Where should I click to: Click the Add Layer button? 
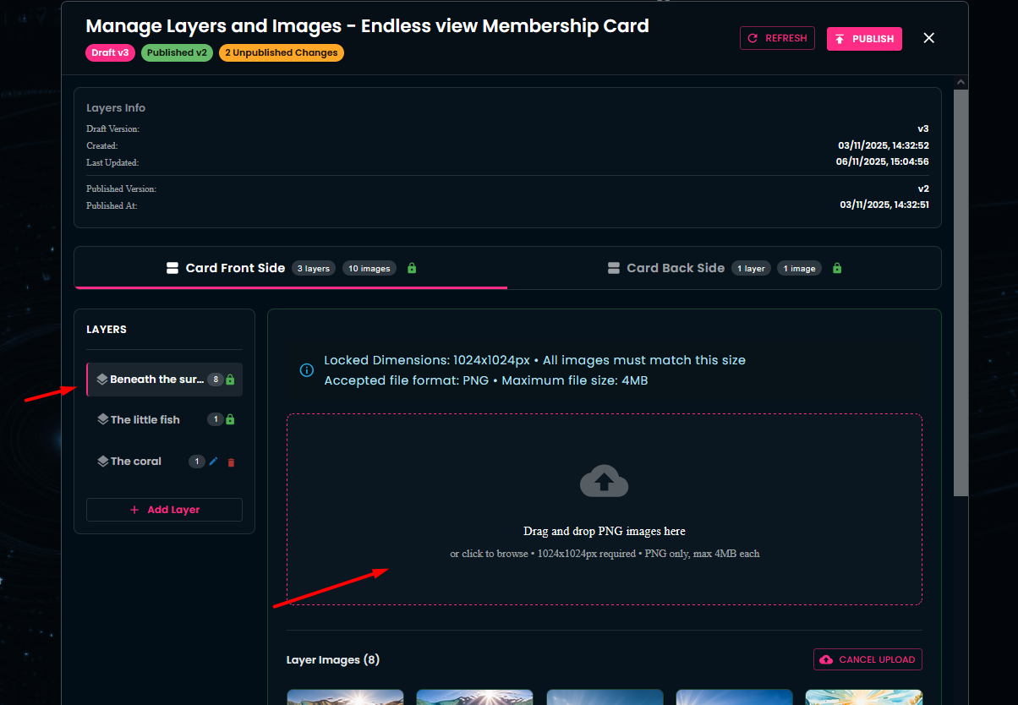pyautogui.click(x=164, y=510)
